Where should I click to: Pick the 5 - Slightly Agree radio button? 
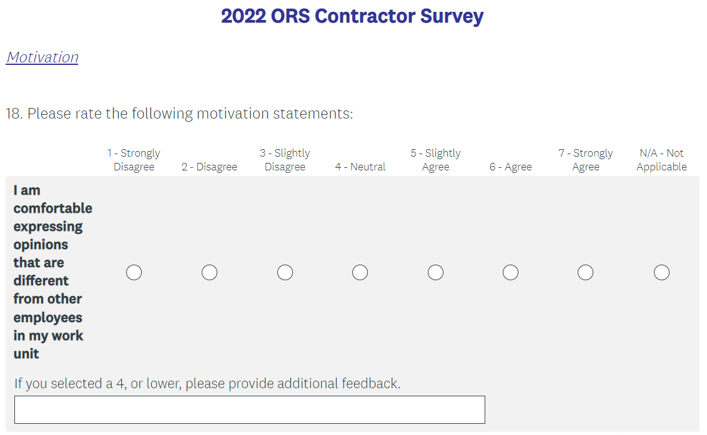point(435,273)
